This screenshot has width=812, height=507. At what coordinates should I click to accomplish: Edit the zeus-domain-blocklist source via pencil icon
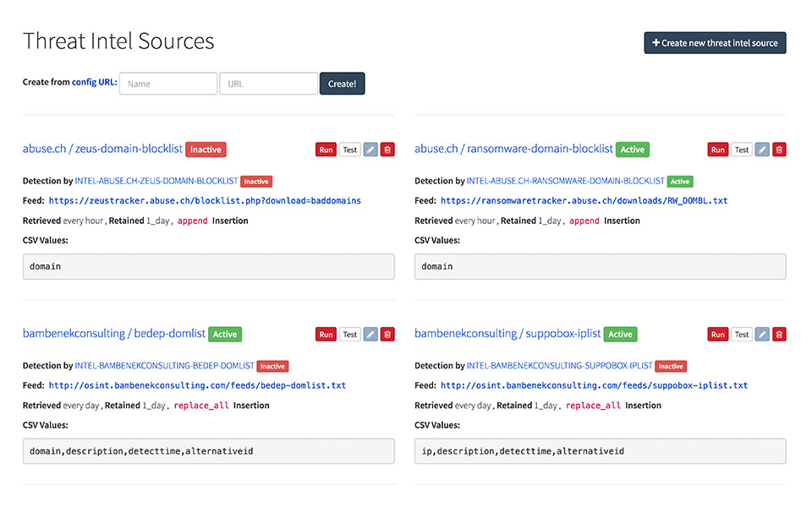370,150
